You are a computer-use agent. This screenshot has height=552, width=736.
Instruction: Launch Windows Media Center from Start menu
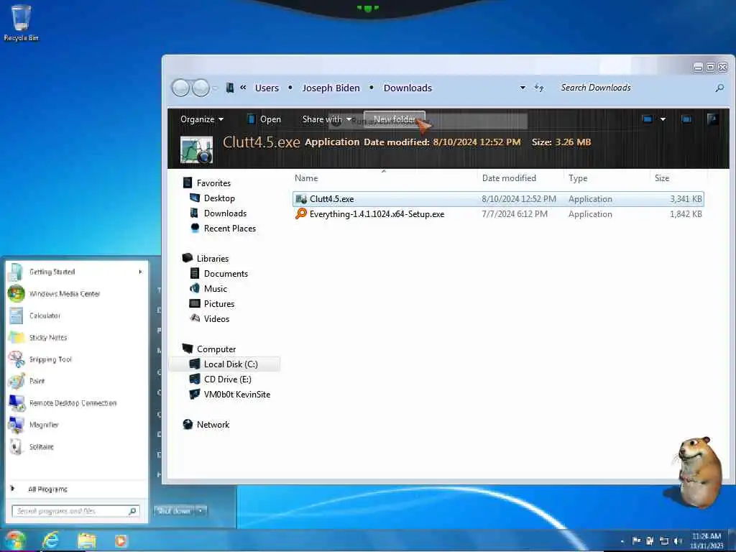click(65, 294)
